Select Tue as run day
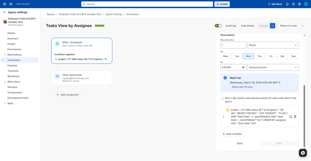Viewport: 311px width, 161px height. [237, 56]
